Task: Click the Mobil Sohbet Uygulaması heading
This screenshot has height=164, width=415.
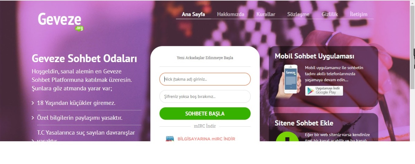Action: coord(314,56)
